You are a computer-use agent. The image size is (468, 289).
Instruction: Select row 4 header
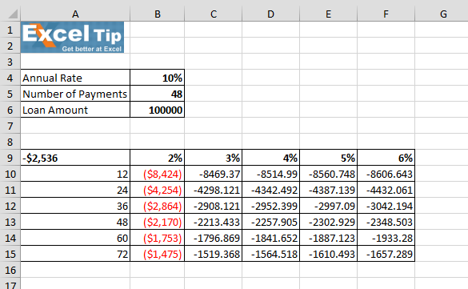point(10,78)
